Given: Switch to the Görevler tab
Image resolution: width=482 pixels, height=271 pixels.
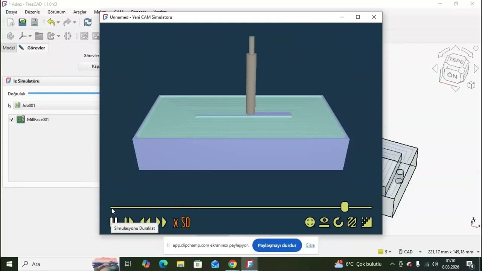Looking at the screenshot, I should click(x=32, y=48).
